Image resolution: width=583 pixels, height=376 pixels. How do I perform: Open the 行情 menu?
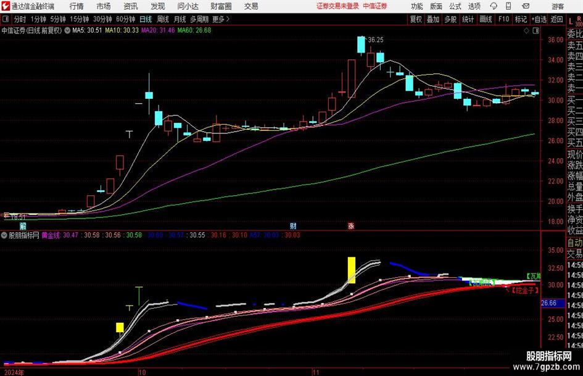coord(76,6)
